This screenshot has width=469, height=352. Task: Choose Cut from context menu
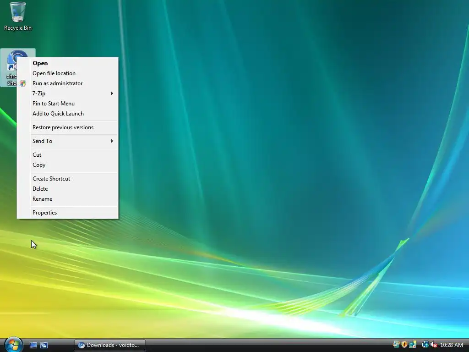(68, 155)
